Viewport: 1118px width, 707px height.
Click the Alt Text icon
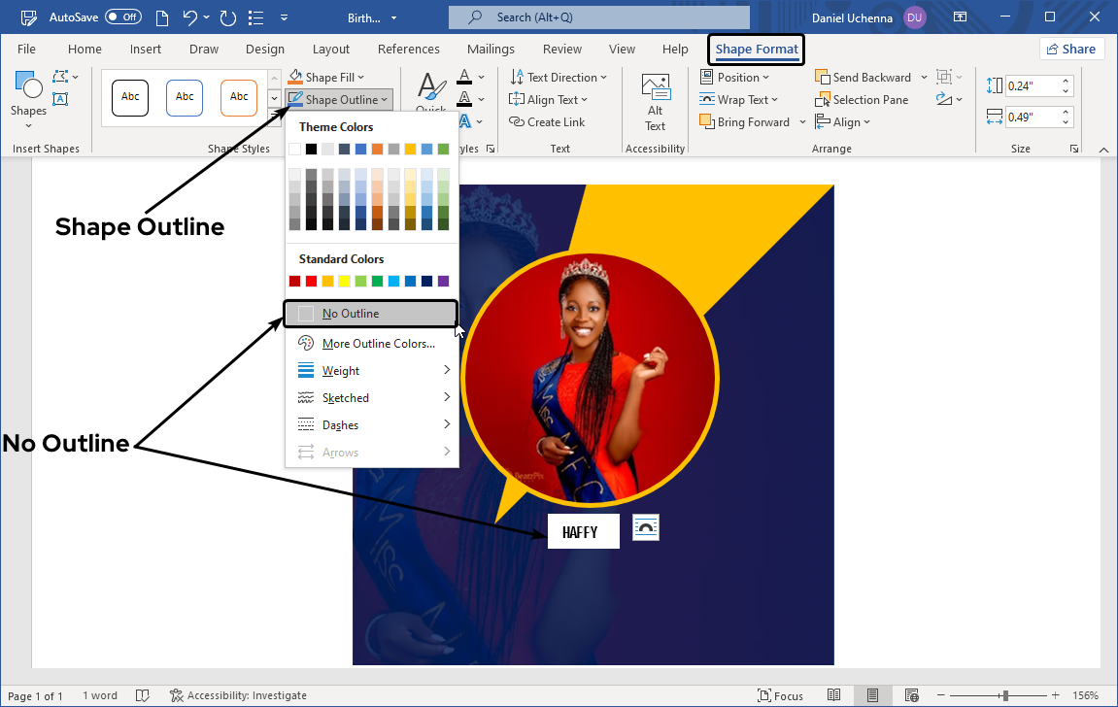point(656,102)
